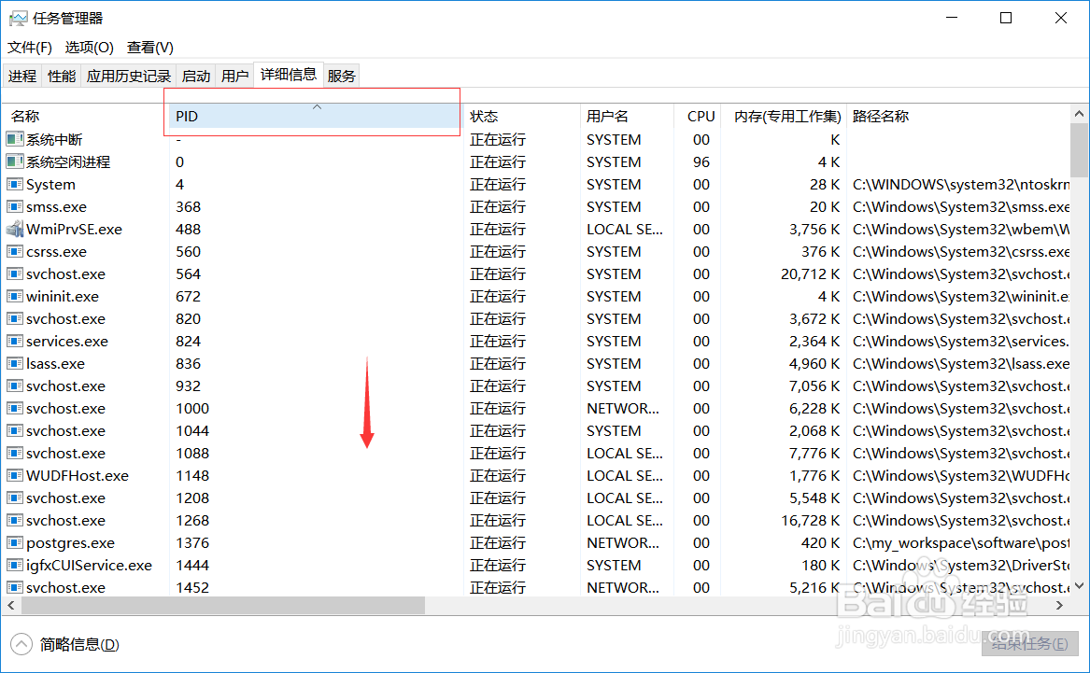
Task: Click the WUDFHost.exe process icon
Action: (15, 475)
